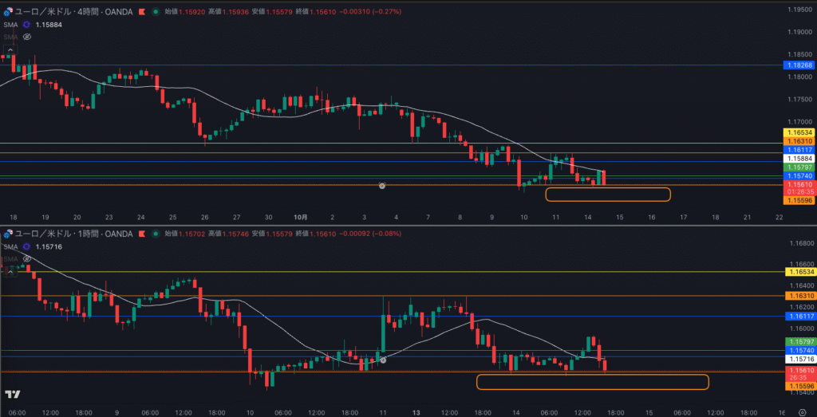Screen dimensions: 817x417
Task: Click the blue 1.18268 price label
Action: 799,65
